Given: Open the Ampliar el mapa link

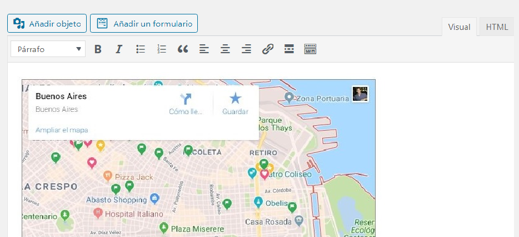Looking at the screenshot, I should click(61, 130).
